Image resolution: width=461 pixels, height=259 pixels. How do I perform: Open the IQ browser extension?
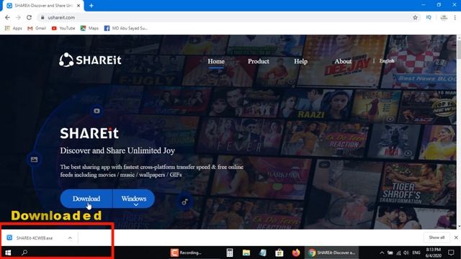click(429, 17)
